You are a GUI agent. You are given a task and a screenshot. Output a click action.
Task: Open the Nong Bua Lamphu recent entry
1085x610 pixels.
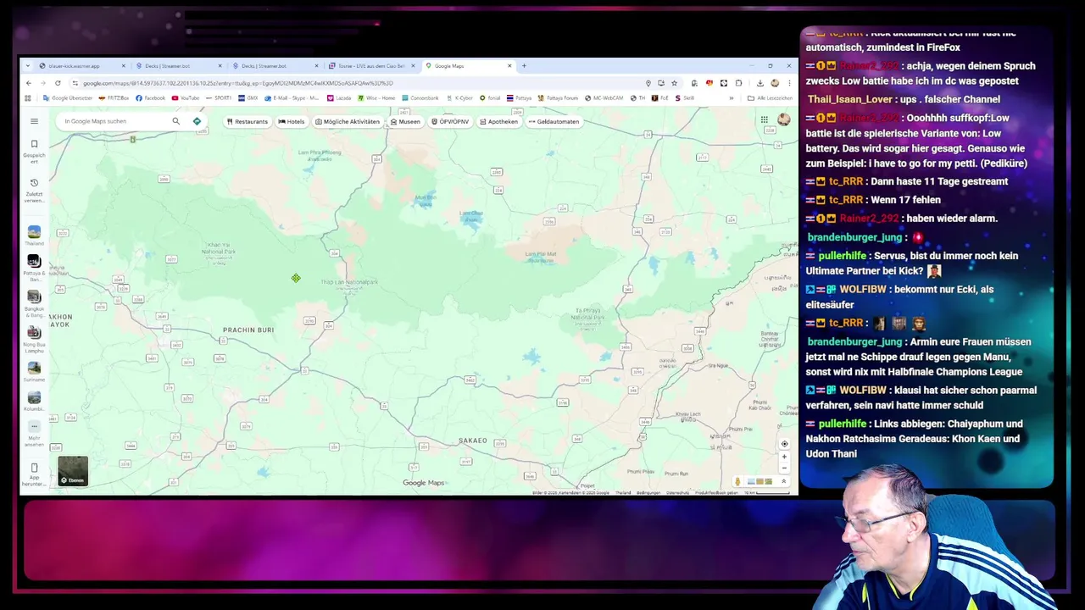(34, 339)
